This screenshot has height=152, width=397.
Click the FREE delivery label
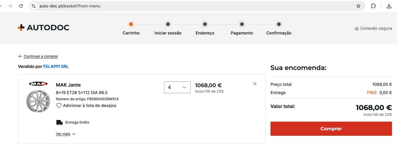[372, 93]
